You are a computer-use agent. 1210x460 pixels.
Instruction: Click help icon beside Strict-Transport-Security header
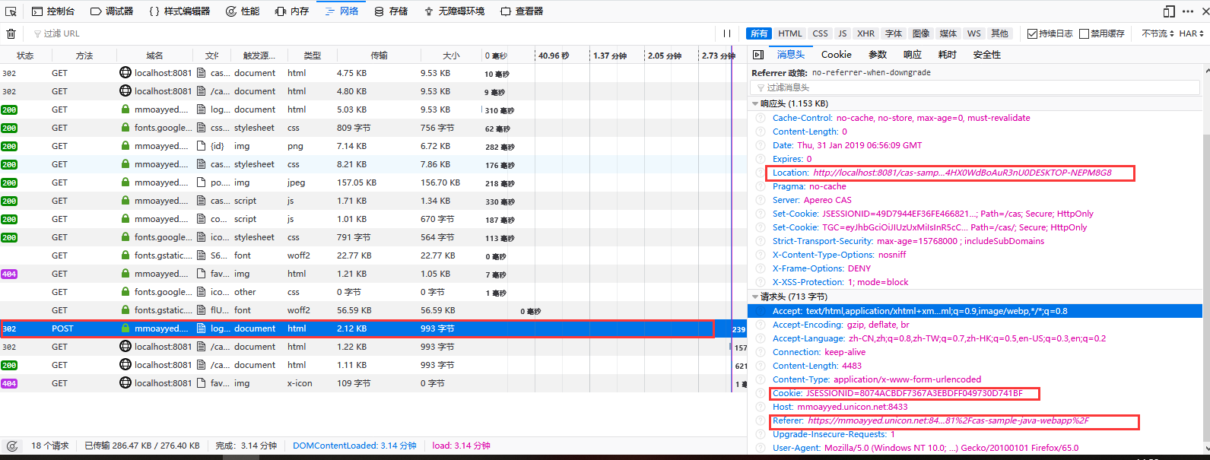(x=760, y=241)
